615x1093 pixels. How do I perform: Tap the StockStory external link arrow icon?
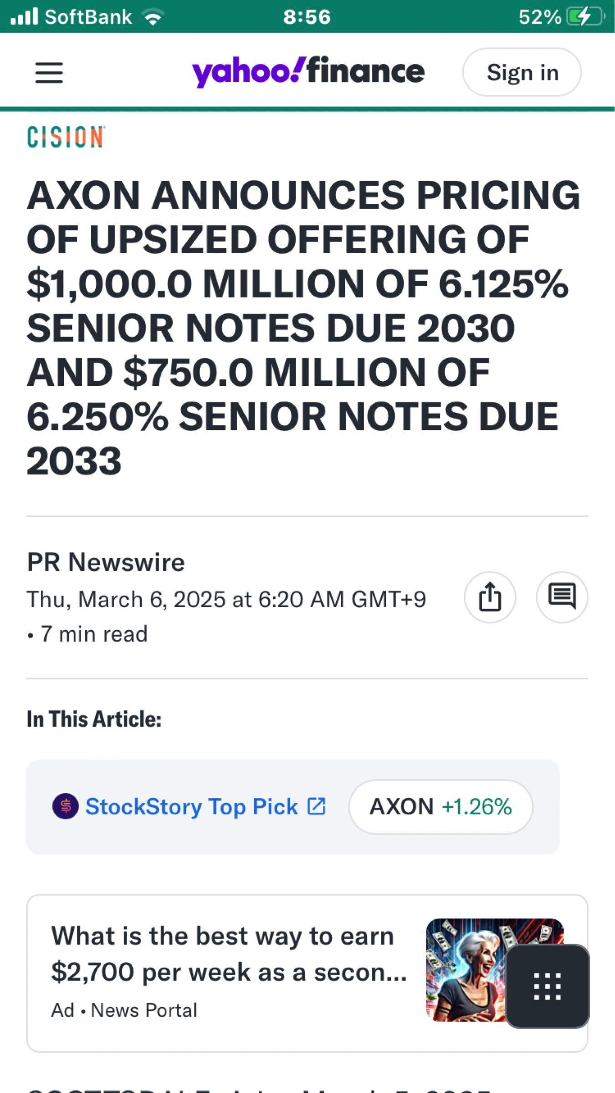click(x=317, y=806)
